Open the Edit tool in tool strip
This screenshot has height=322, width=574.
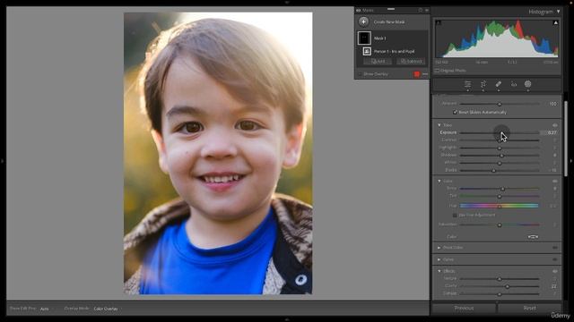[468, 84]
